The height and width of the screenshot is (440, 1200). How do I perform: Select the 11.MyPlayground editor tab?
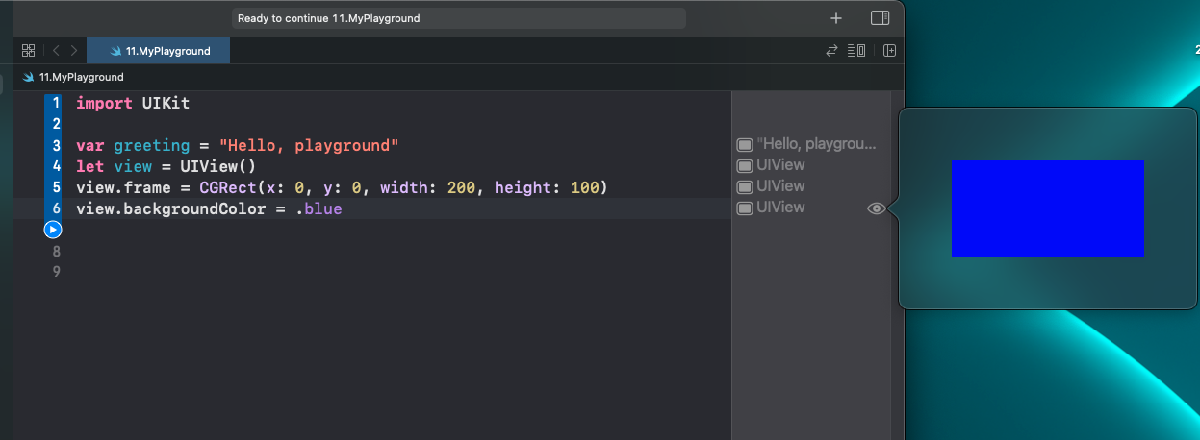point(159,51)
